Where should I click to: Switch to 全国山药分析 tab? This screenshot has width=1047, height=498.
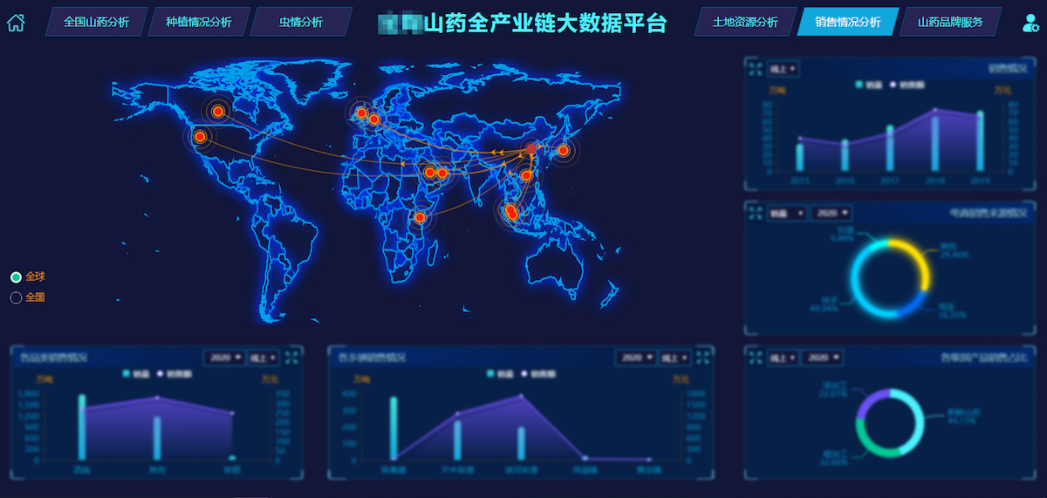(97, 23)
